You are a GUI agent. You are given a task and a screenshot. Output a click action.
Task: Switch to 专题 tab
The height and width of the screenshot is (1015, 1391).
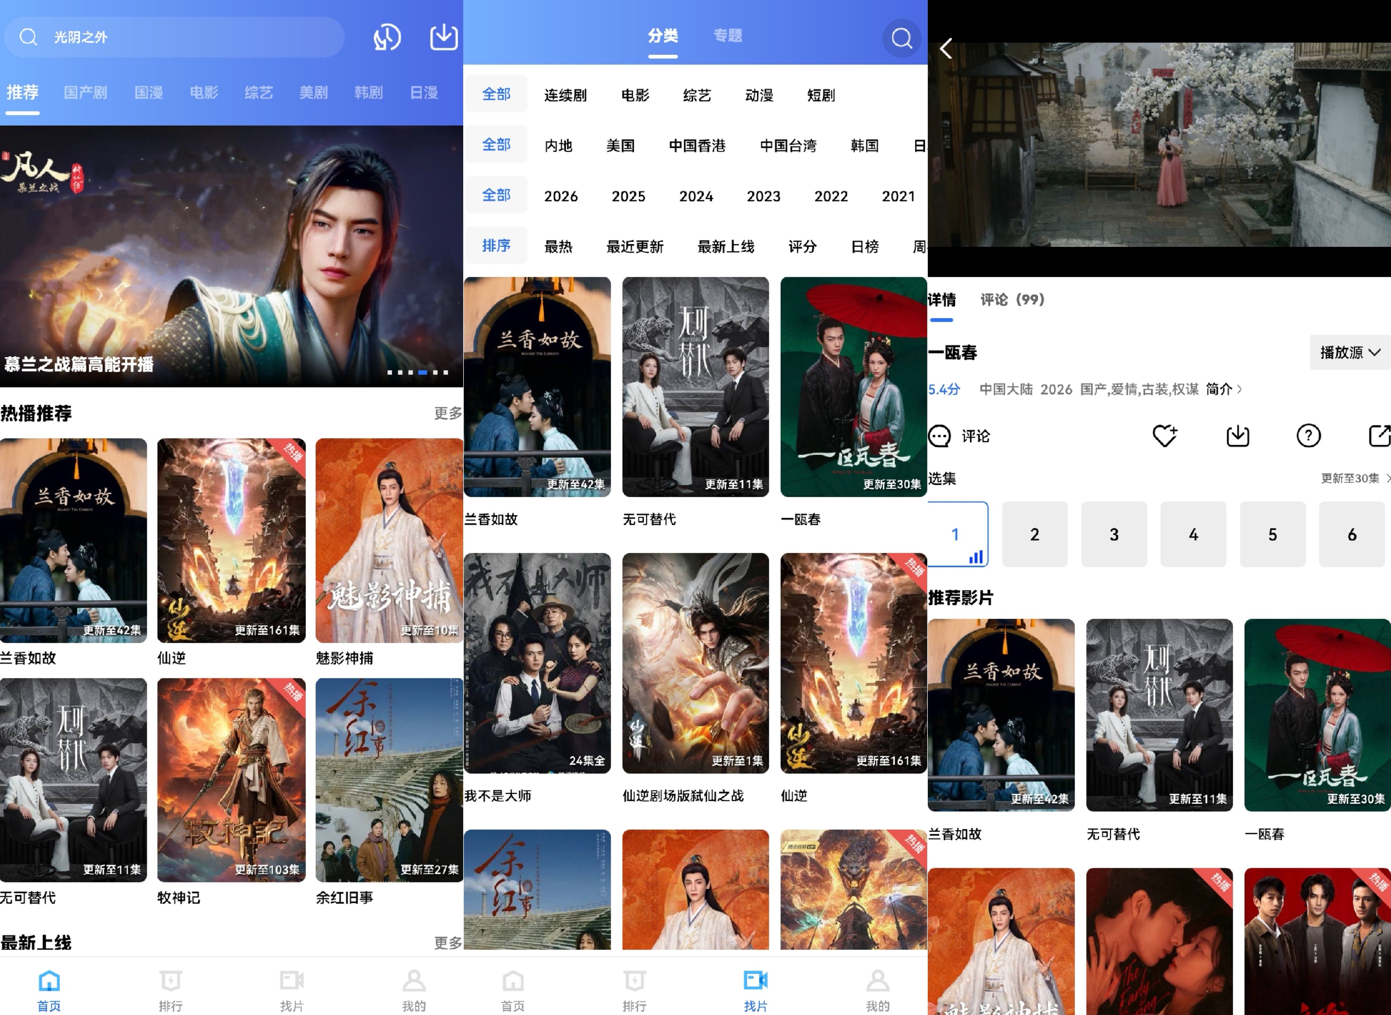pyautogui.click(x=728, y=36)
